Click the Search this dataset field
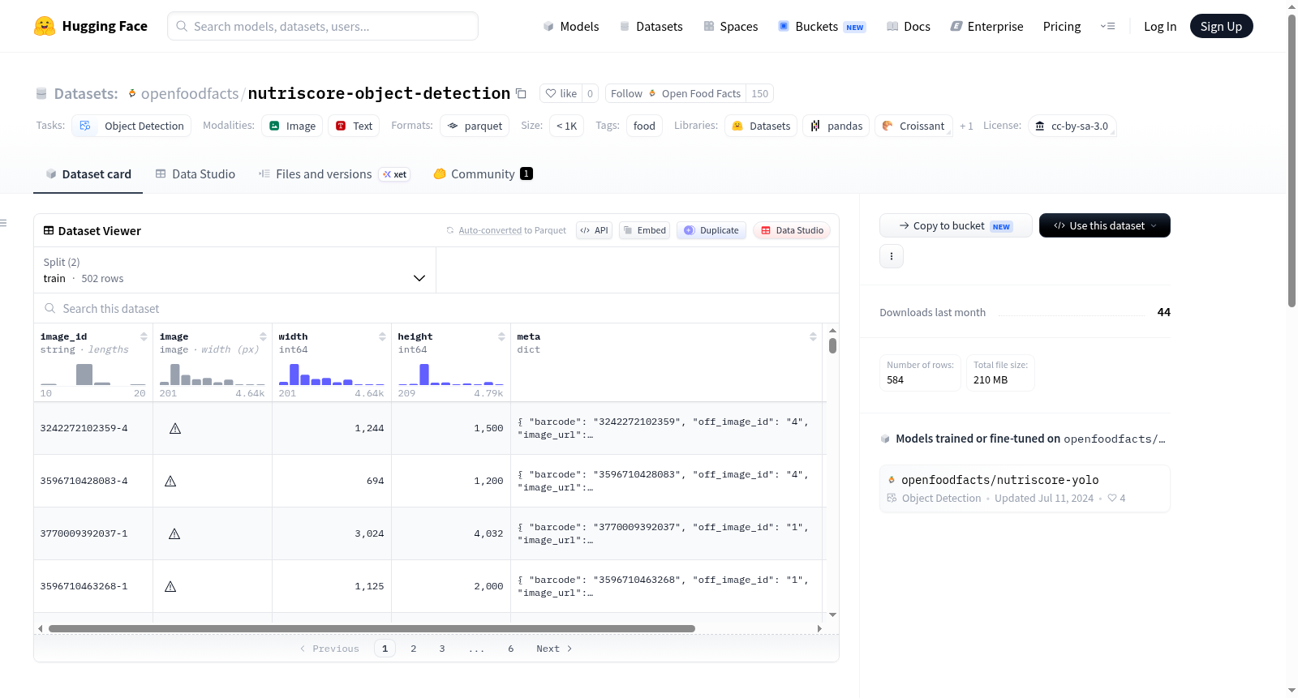The image size is (1298, 698). (x=436, y=309)
